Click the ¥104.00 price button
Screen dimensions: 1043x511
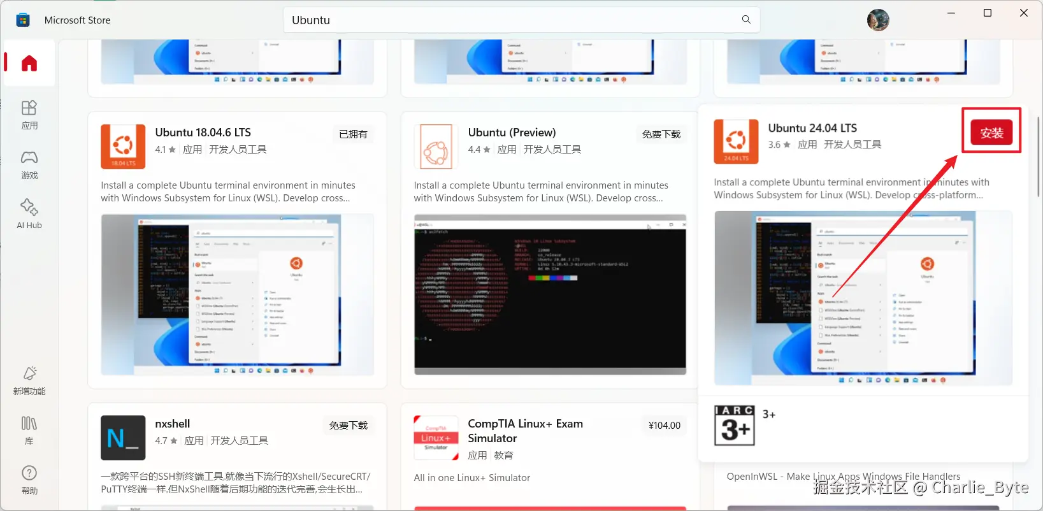pos(665,426)
